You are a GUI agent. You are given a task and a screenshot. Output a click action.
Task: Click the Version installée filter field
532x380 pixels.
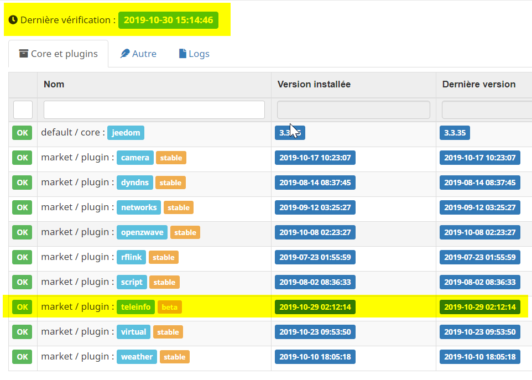coord(353,110)
